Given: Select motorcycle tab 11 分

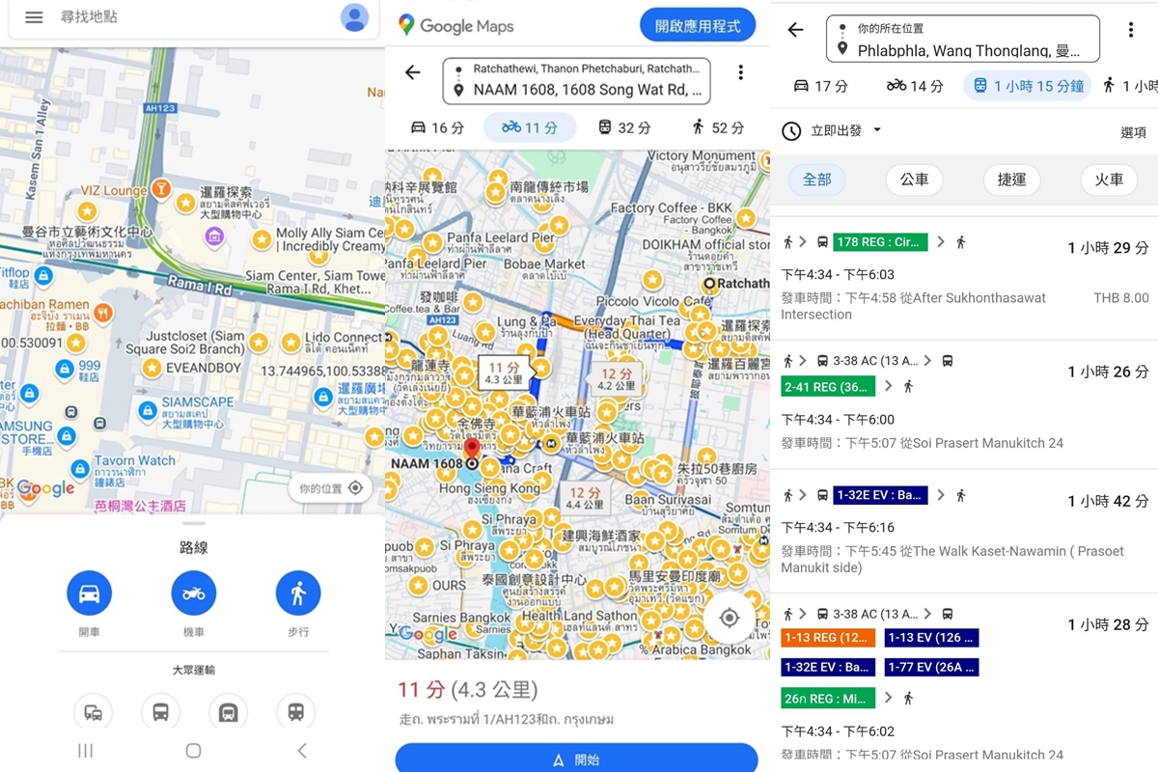Looking at the screenshot, I should (x=530, y=127).
